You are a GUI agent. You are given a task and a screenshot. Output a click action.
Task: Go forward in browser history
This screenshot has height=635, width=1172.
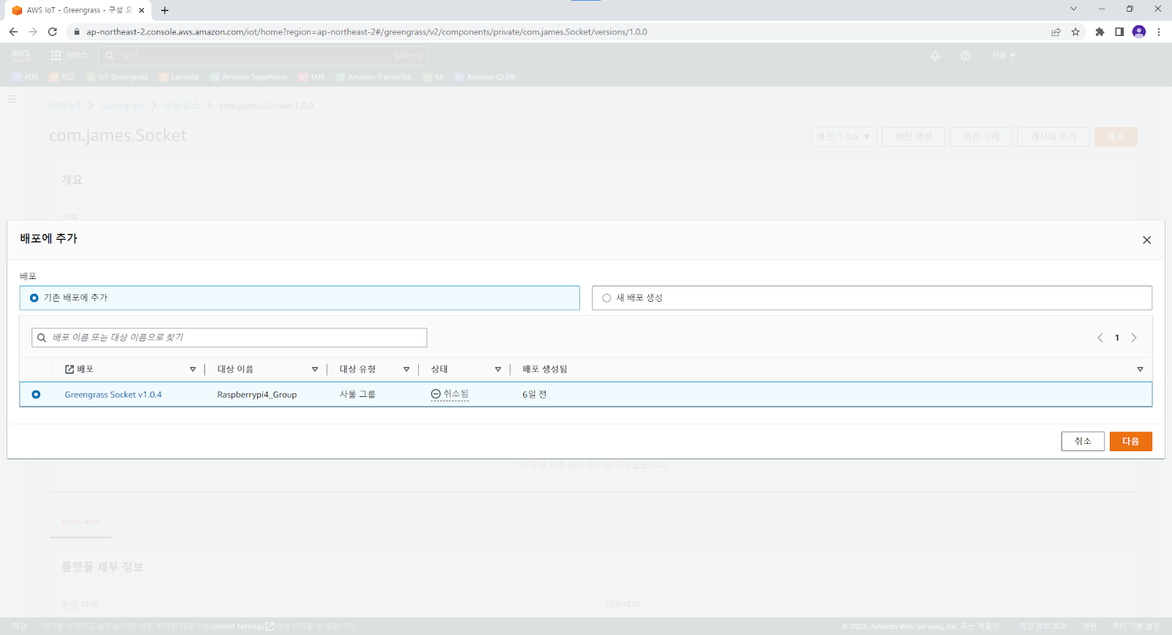tap(33, 31)
